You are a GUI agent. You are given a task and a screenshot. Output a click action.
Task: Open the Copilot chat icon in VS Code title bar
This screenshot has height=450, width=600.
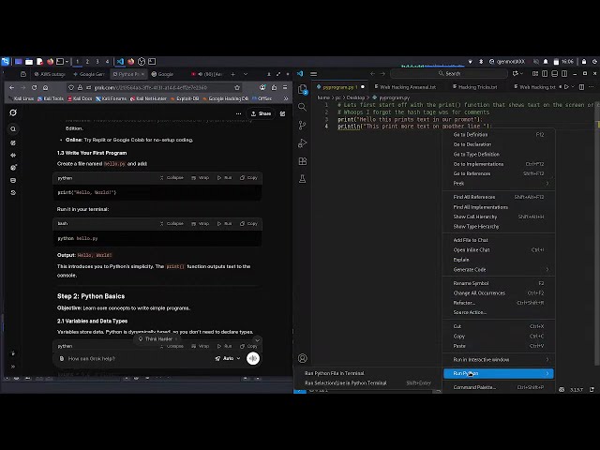516,73
